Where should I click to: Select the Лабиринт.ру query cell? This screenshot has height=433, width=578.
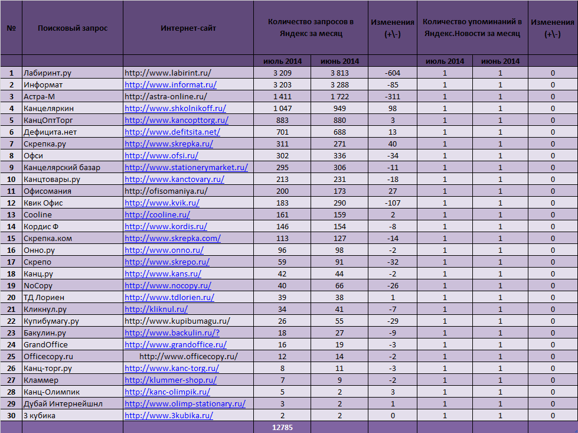pos(73,73)
